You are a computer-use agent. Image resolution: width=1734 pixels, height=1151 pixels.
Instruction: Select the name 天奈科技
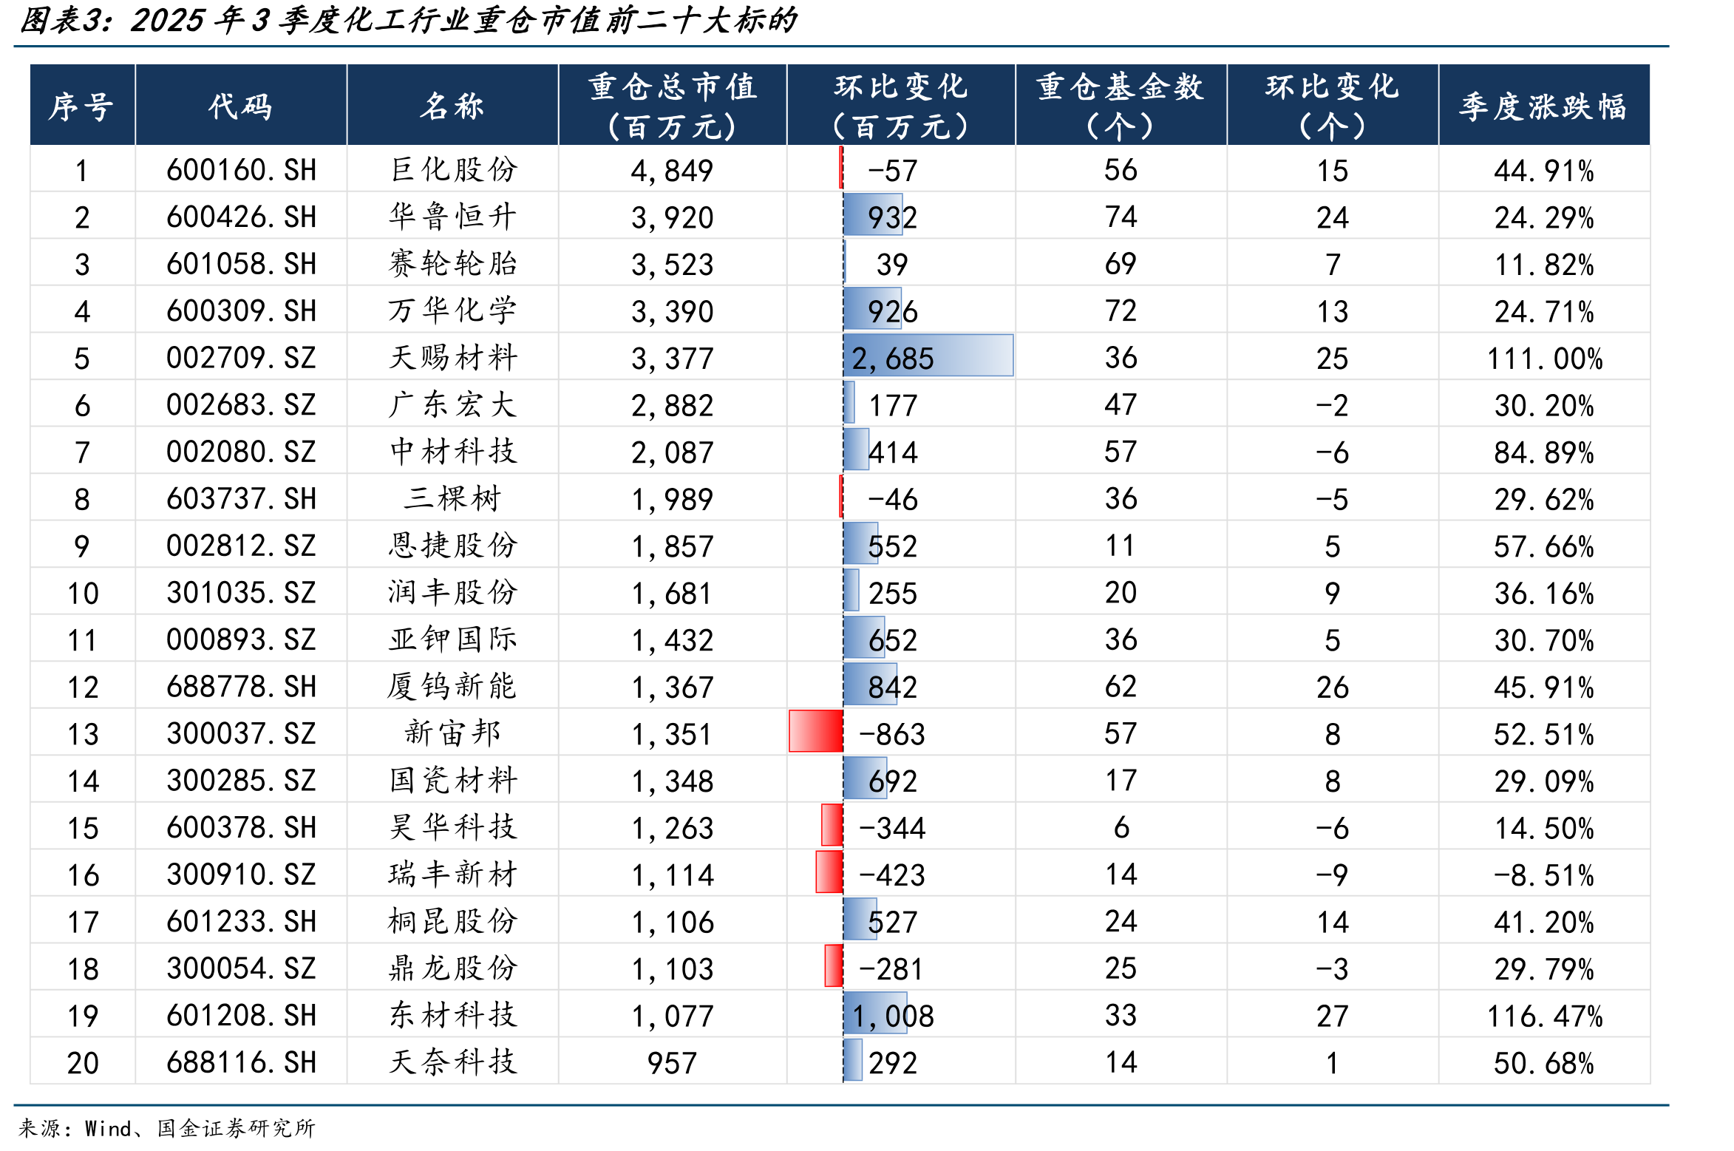coord(452,1062)
